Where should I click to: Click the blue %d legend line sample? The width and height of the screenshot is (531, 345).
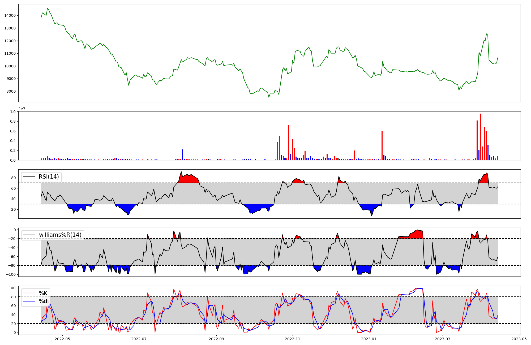[x=29, y=301]
